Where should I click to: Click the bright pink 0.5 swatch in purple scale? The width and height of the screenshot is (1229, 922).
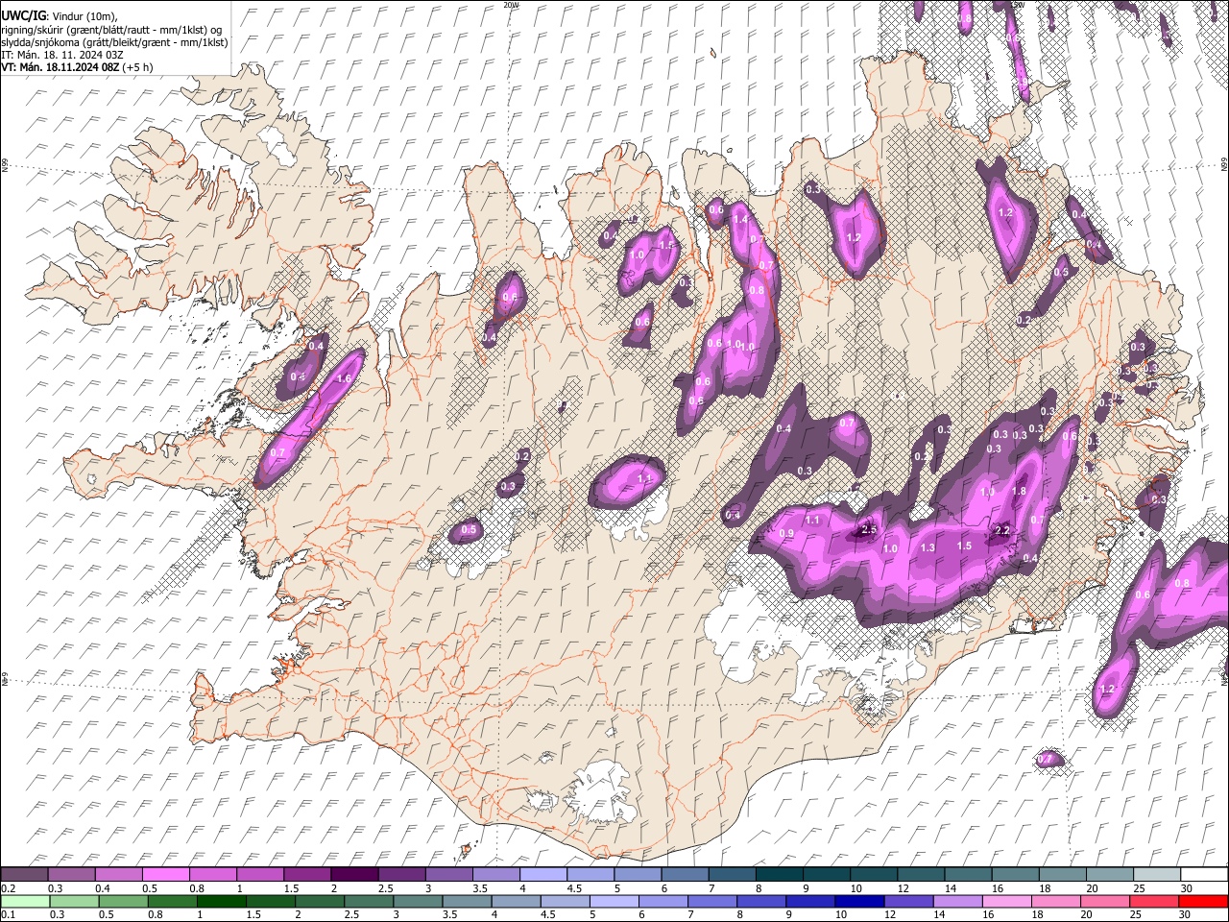tap(165, 875)
